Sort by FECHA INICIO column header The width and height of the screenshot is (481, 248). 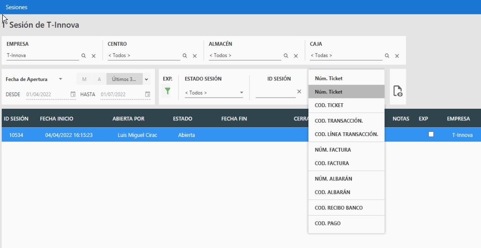coord(57,118)
